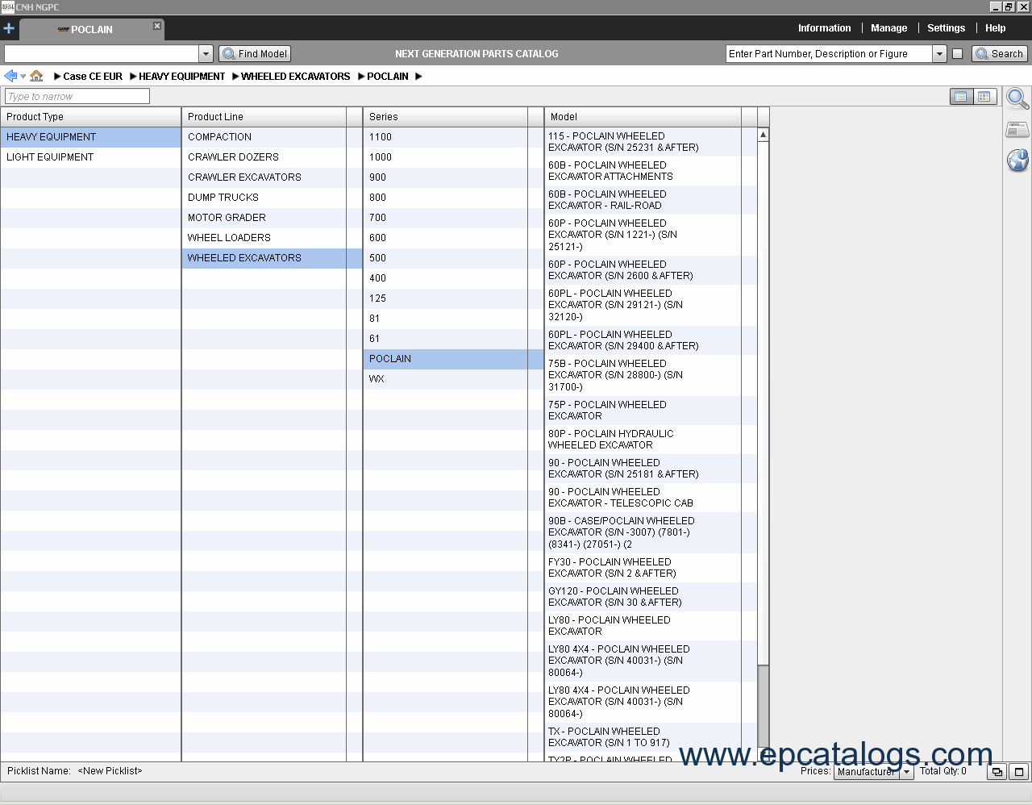Click the Find Model button

[x=255, y=54]
